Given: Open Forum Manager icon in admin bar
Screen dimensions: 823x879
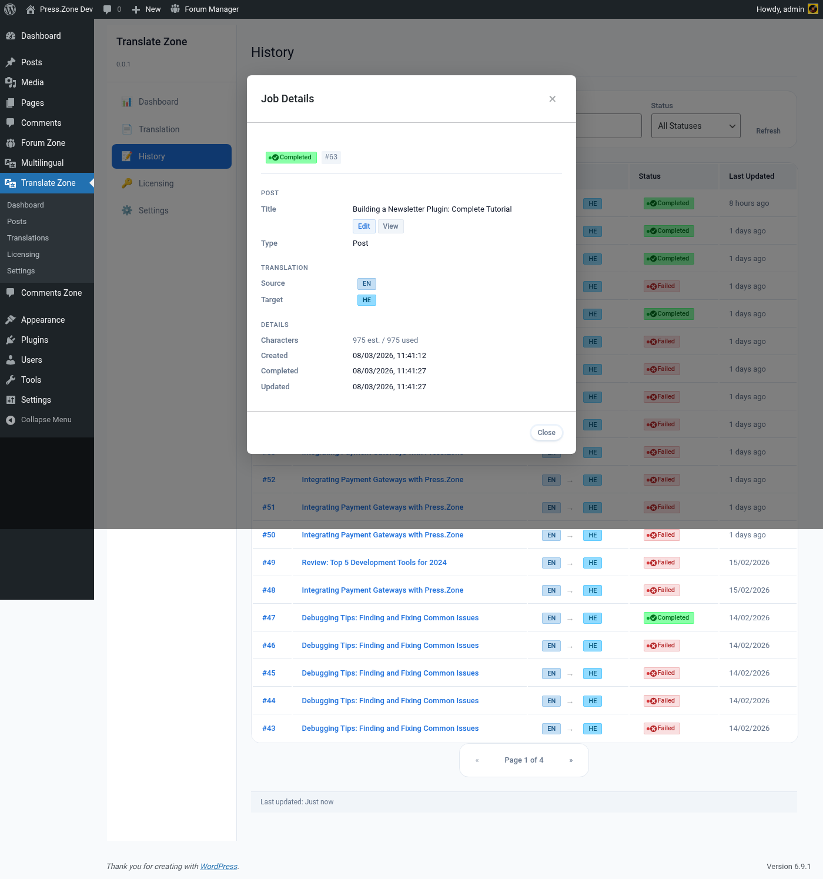Looking at the screenshot, I should [175, 9].
